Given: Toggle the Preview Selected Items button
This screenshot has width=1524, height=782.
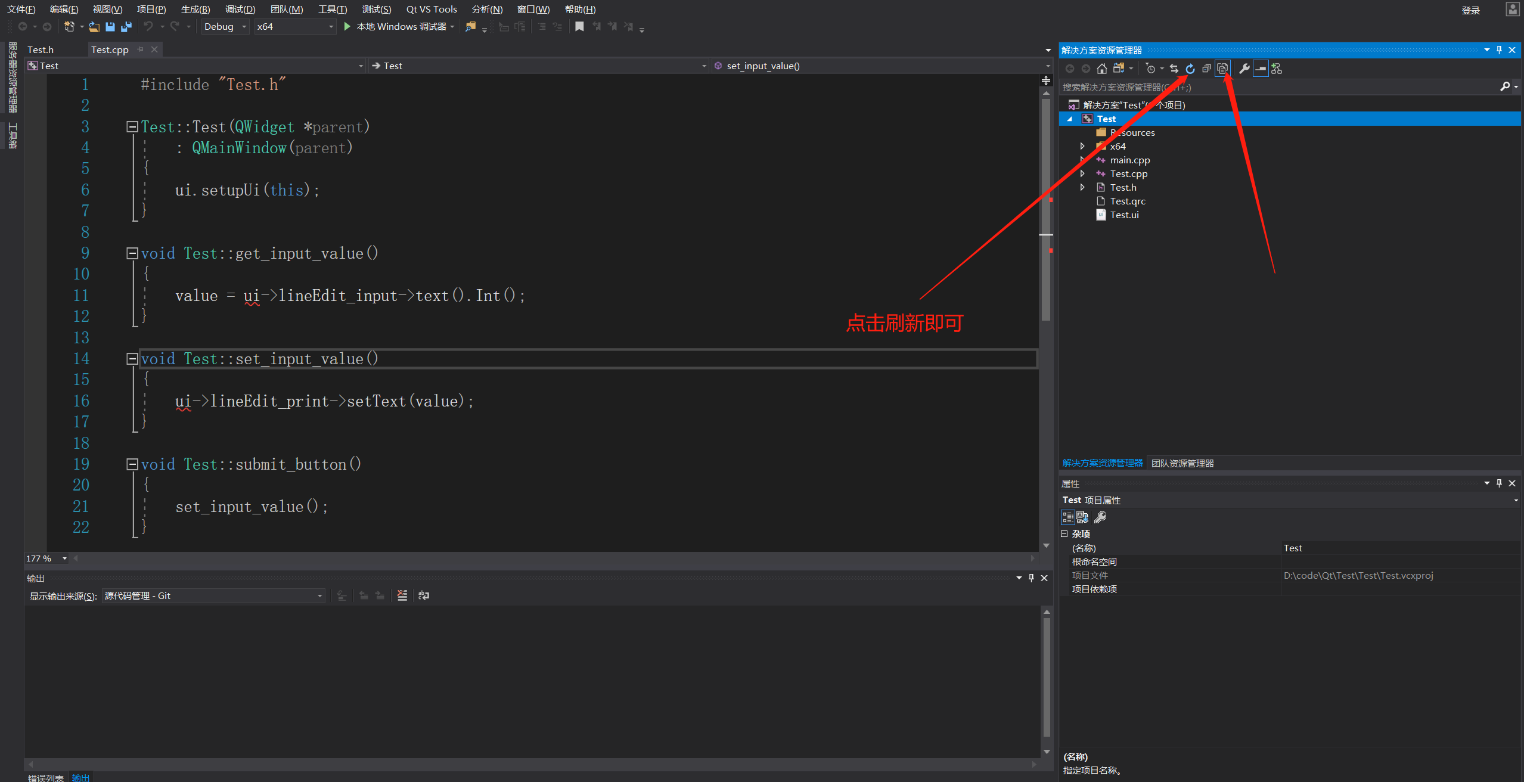Looking at the screenshot, I should tap(1260, 69).
